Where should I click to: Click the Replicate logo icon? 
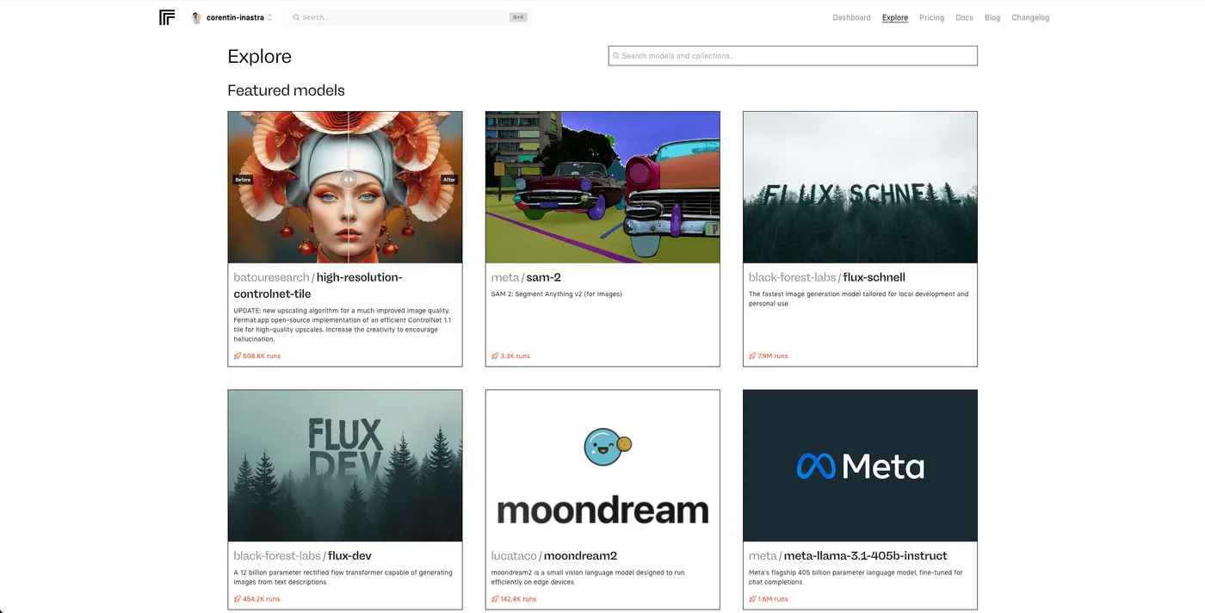coord(167,17)
